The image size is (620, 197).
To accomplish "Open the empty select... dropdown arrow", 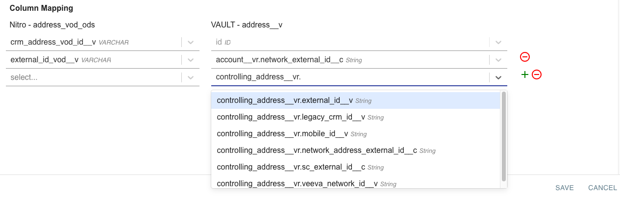I will click(191, 77).
